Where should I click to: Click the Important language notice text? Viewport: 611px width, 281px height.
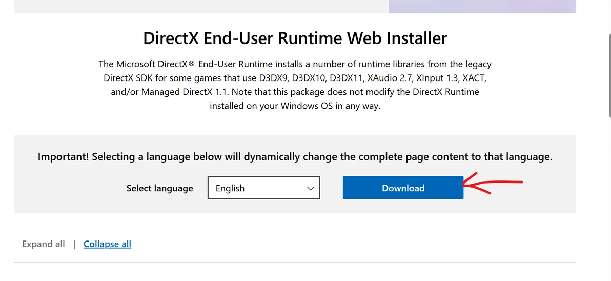pos(295,157)
